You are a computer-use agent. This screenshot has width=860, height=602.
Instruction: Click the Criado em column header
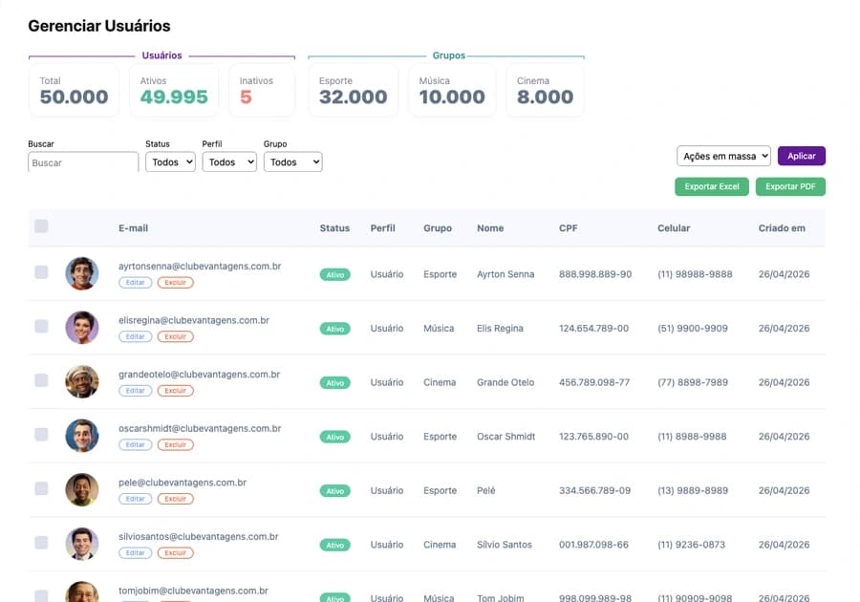pos(782,228)
